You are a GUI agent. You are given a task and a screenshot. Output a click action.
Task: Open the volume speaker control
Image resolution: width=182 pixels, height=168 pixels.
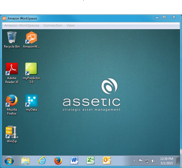click(x=153, y=161)
